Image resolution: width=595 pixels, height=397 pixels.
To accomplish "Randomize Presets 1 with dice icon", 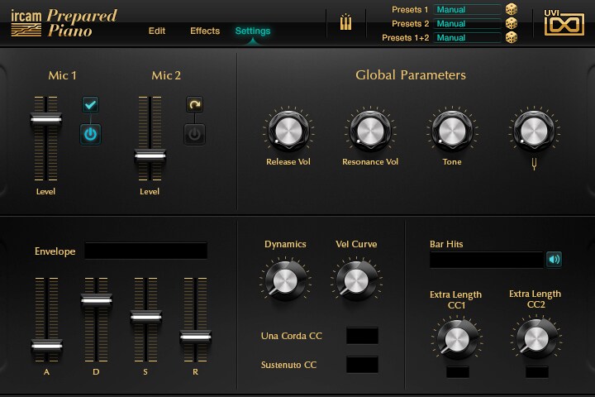I will point(512,9).
